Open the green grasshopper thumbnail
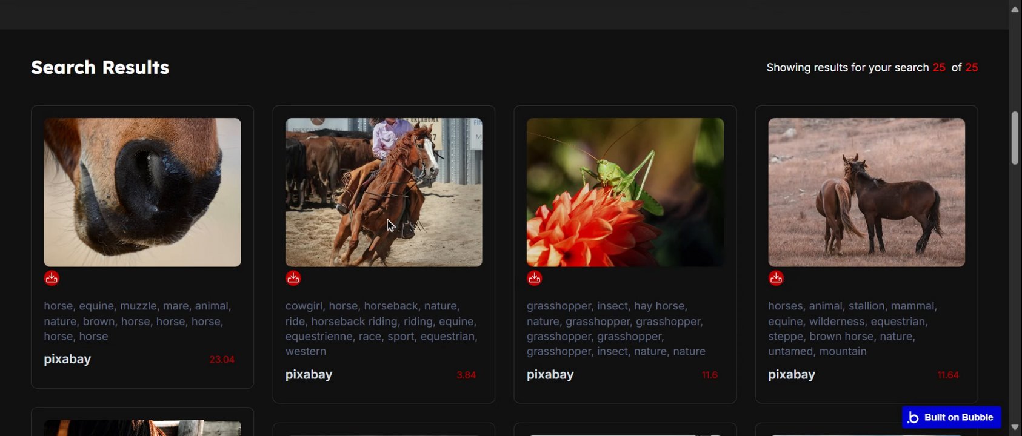Screen dimensions: 1022x436 [x=625, y=192]
